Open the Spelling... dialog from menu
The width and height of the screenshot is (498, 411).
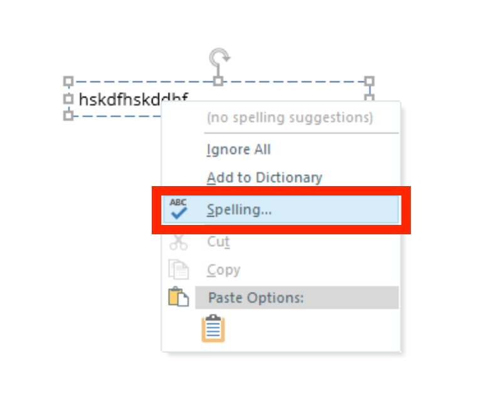point(239,210)
